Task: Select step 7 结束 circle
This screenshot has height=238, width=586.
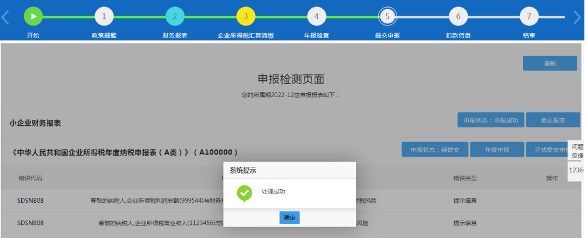Action: 529,16
